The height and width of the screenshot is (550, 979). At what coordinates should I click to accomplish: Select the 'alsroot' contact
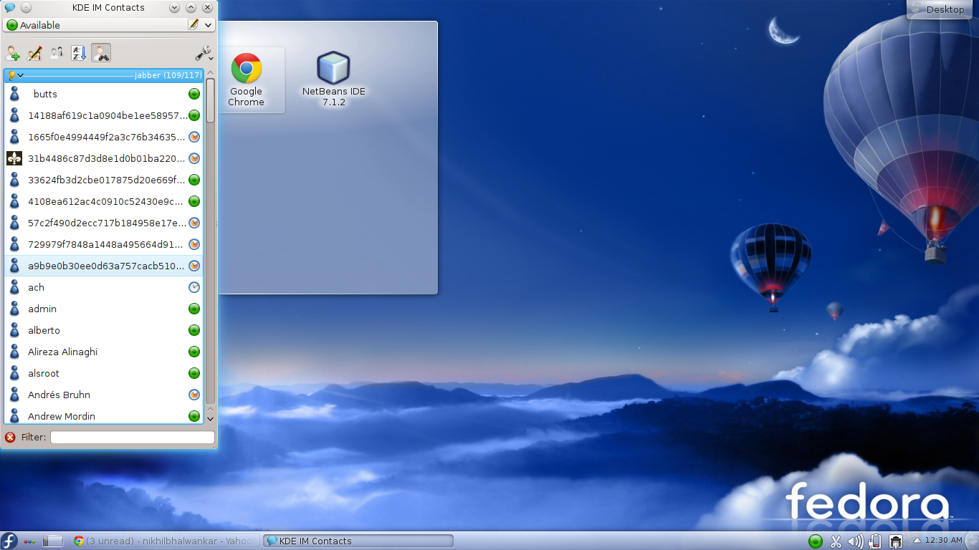click(x=104, y=373)
